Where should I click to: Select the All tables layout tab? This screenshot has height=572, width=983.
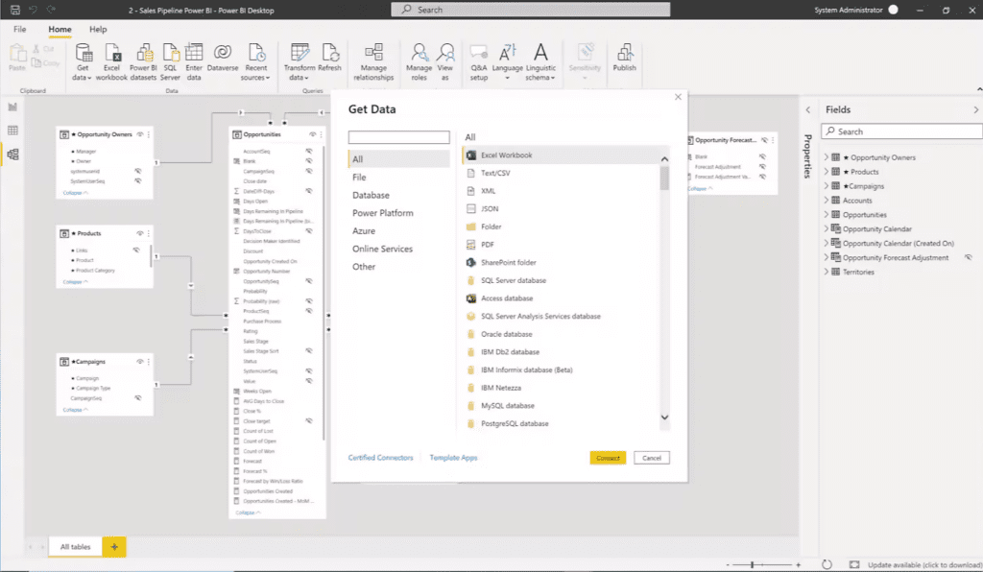click(x=75, y=547)
